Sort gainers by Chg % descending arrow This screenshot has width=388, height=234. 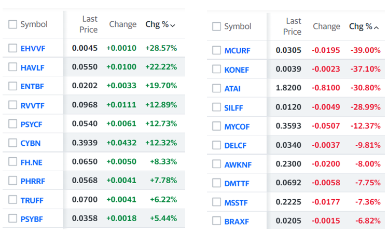(173, 25)
